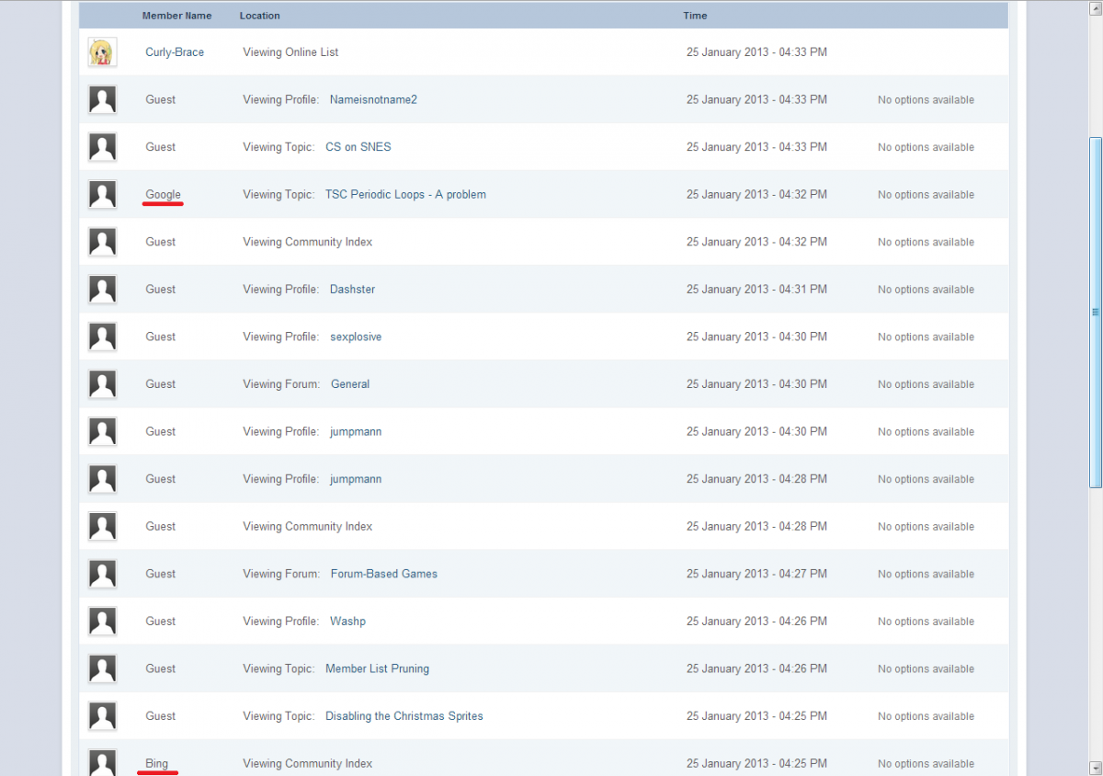Image resolution: width=1103 pixels, height=776 pixels.
Task: Click Curly-Brace's 04:33 PM timestamp
Action: (756, 52)
